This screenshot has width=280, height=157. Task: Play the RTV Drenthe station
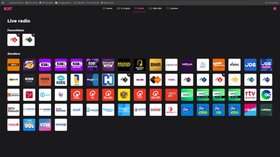[250, 95]
